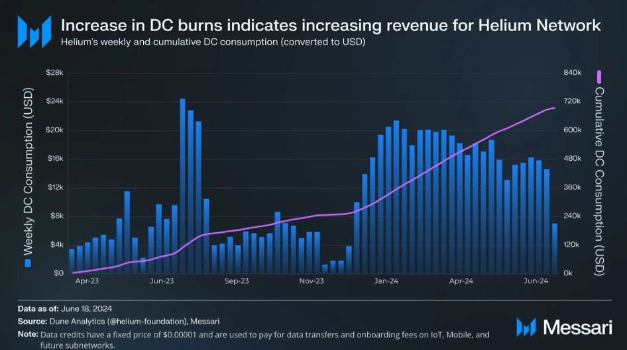
Task: Click the 480k right axis label
Action: pyautogui.click(x=572, y=158)
